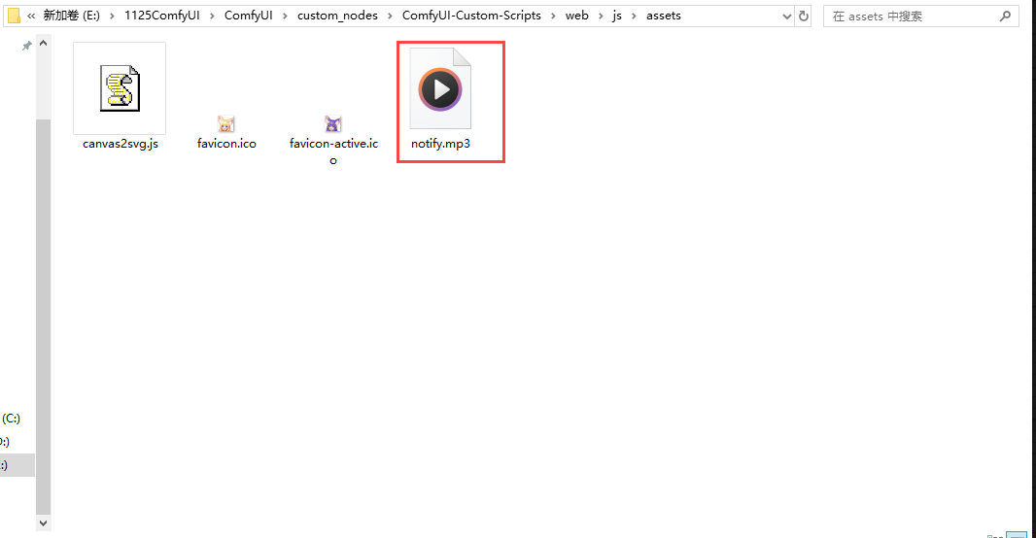The image size is (1036, 538).
Task: Expand the chevron after web breadcrumb
Action: (x=601, y=17)
